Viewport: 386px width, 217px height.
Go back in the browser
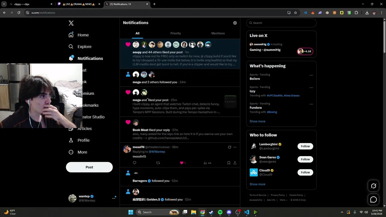[x=4, y=13]
